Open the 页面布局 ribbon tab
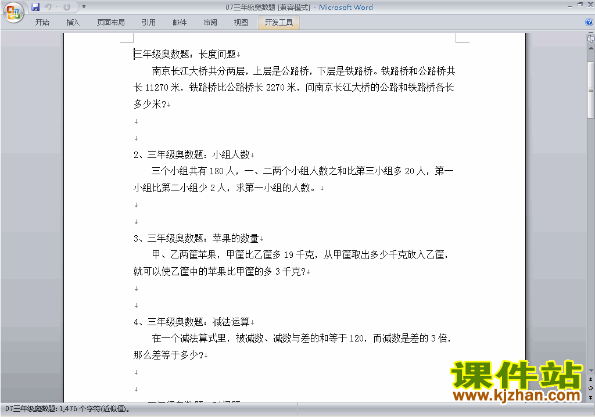The width and height of the screenshot is (595, 417). coord(111,23)
